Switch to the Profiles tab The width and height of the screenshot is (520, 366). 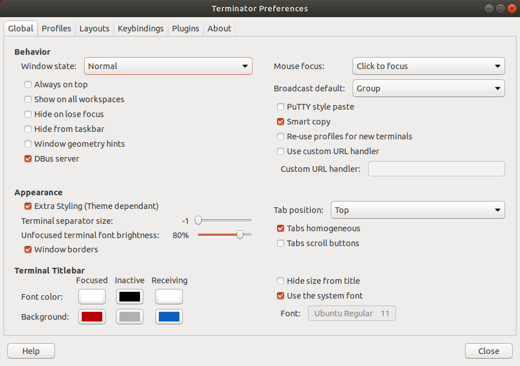[57, 29]
